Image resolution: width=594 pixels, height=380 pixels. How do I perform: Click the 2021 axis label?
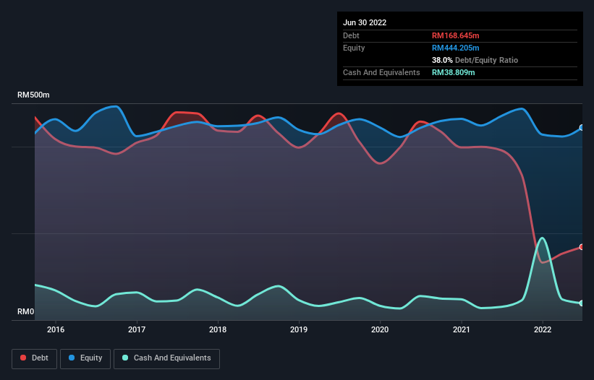(x=462, y=329)
